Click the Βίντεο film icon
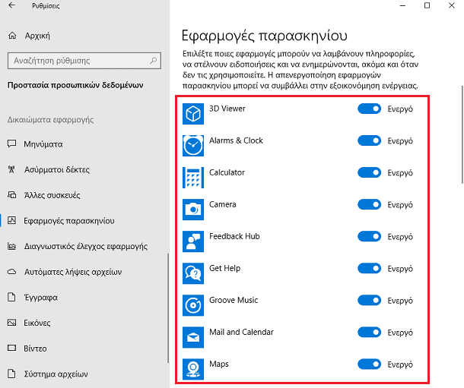Image resolution: width=464 pixels, height=388 pixels. 12,348
